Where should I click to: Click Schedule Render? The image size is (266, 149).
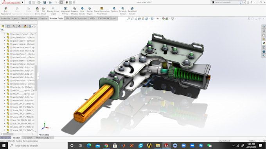[123, 11]
